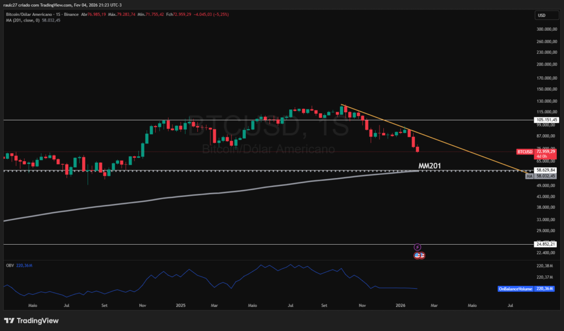The width and height of the screenshot is (564, 331).
Task: Toggle the 4d 0h bar countdown on the price axis
Action: (542, 156)
